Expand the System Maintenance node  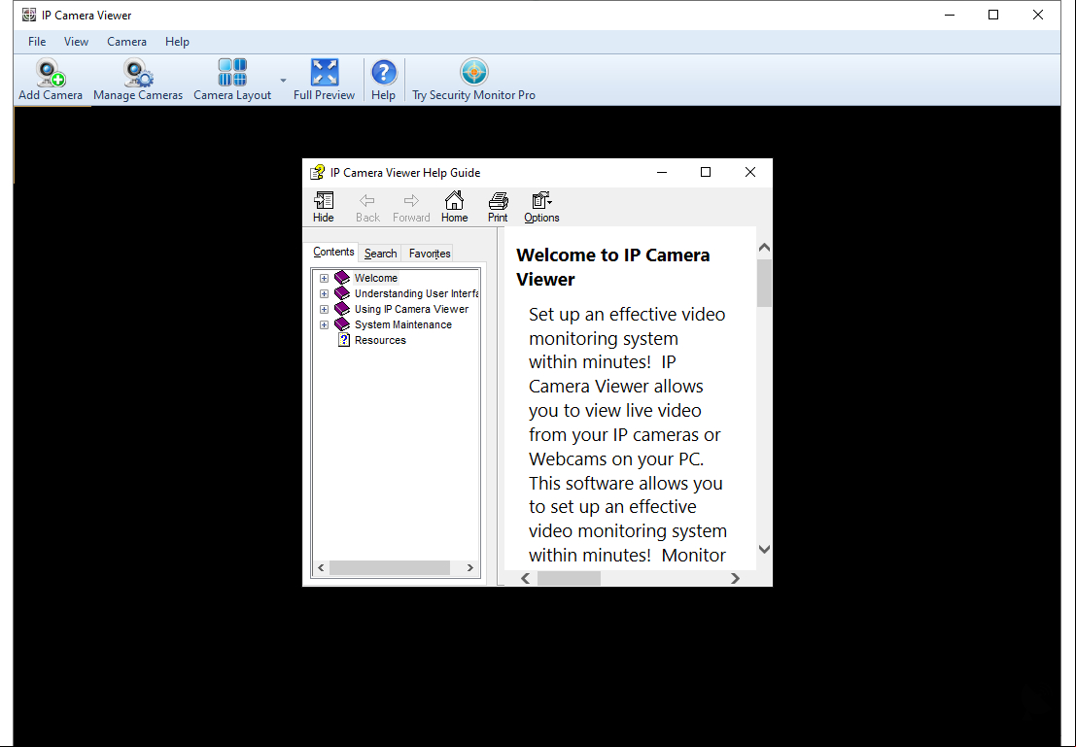[324, 325]
